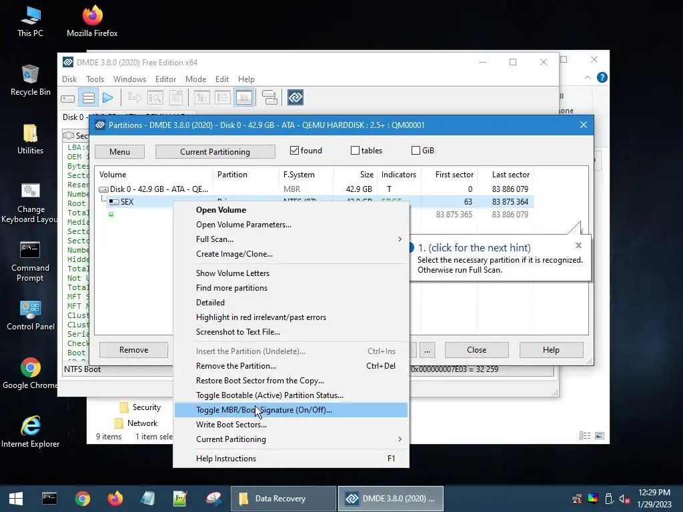Click the Help button in Partitions dialog

pyautogui.click(x=551, y=350)
